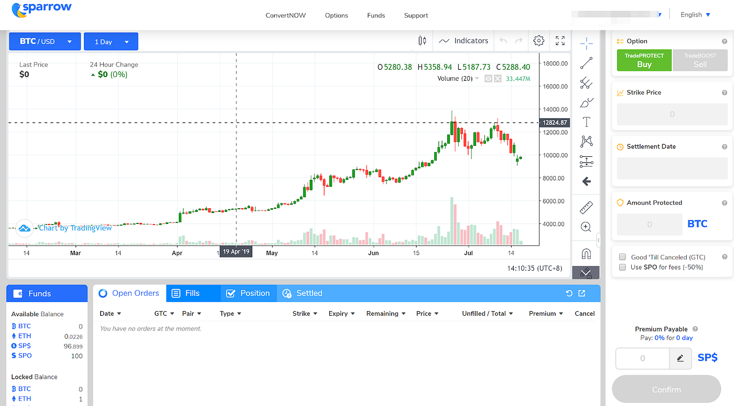The height and width of the screenshot is (406, 734).
Task: Switch to the Open Orders tab
Action: pyautogui.click(x=129, y=293)
